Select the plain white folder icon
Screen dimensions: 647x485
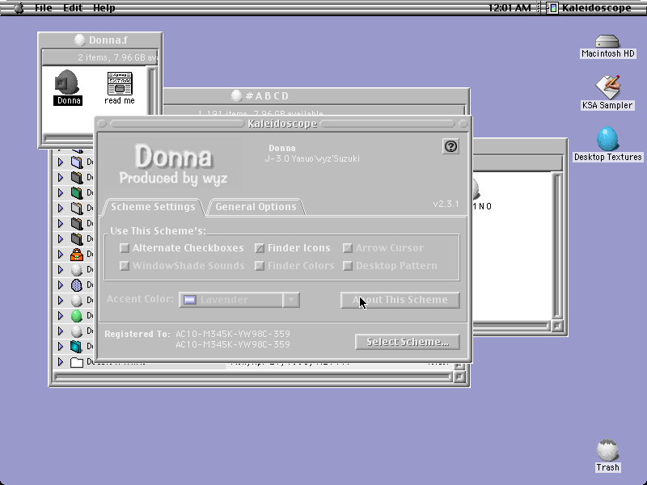tap(77, 362)
